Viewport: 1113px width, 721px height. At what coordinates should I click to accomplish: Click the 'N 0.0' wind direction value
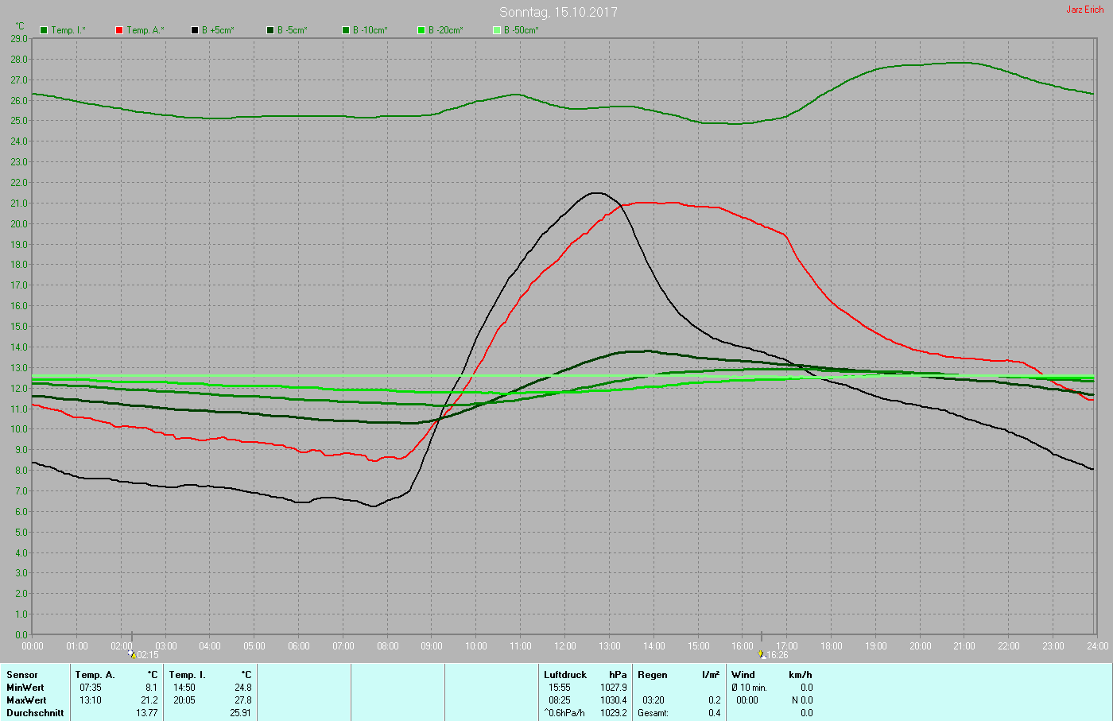tap(801, 700)
